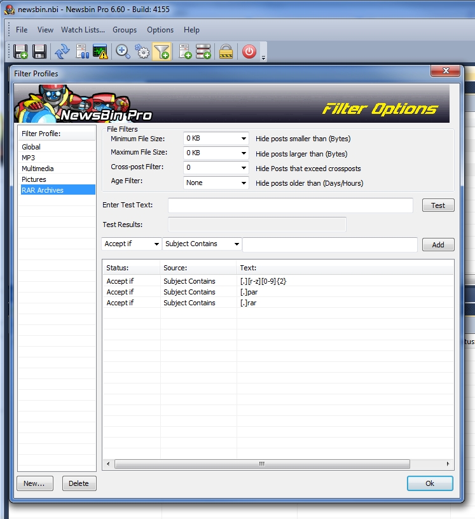Click the horizontal scrollbar thumb
The image size is (475, 519).
point(262,464)
